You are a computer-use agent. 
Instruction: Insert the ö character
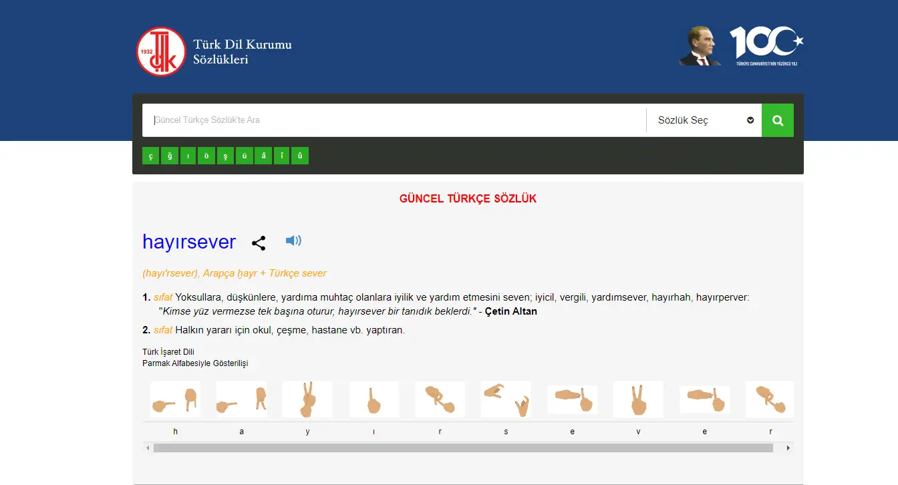(x=207, y=156)
